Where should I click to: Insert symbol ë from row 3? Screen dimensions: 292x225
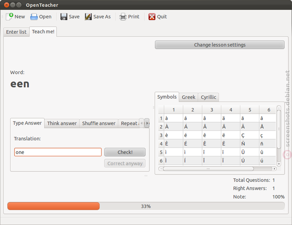click(x=231, y=135)
